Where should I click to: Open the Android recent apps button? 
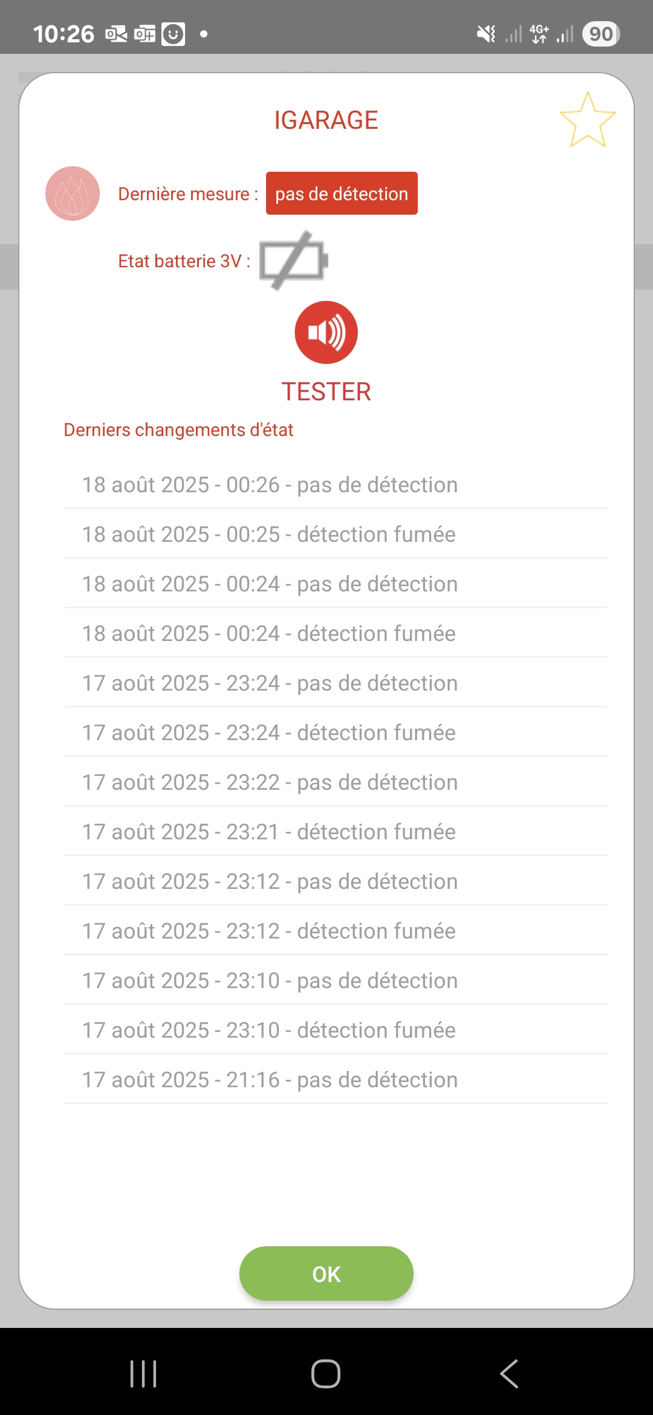pos(143,1374)
